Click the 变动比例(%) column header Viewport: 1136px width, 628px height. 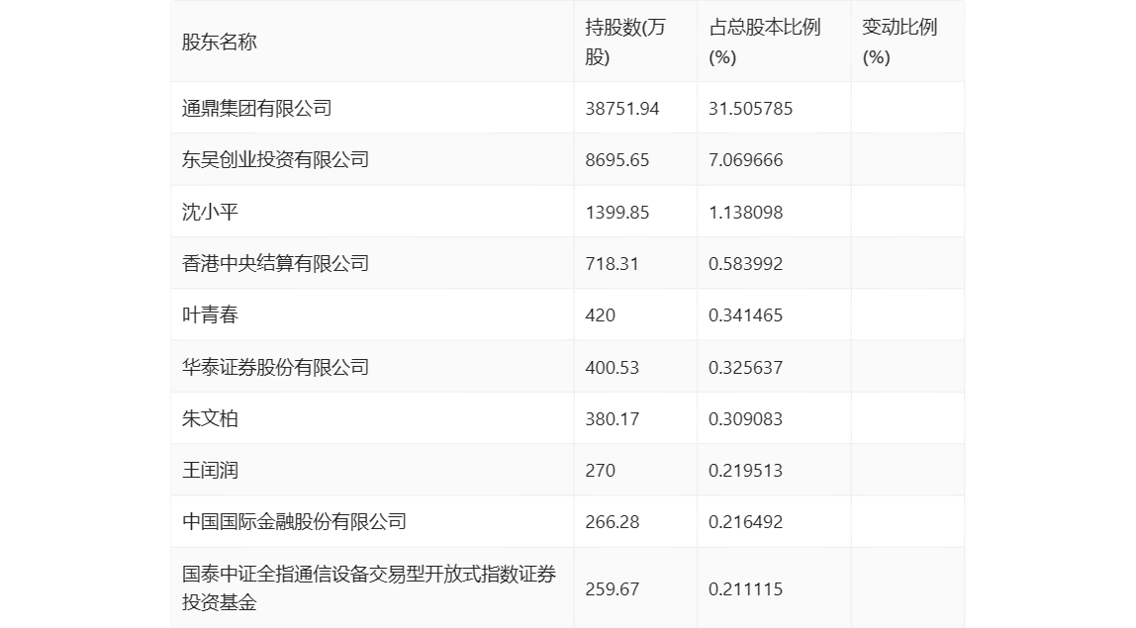(899, 43)
